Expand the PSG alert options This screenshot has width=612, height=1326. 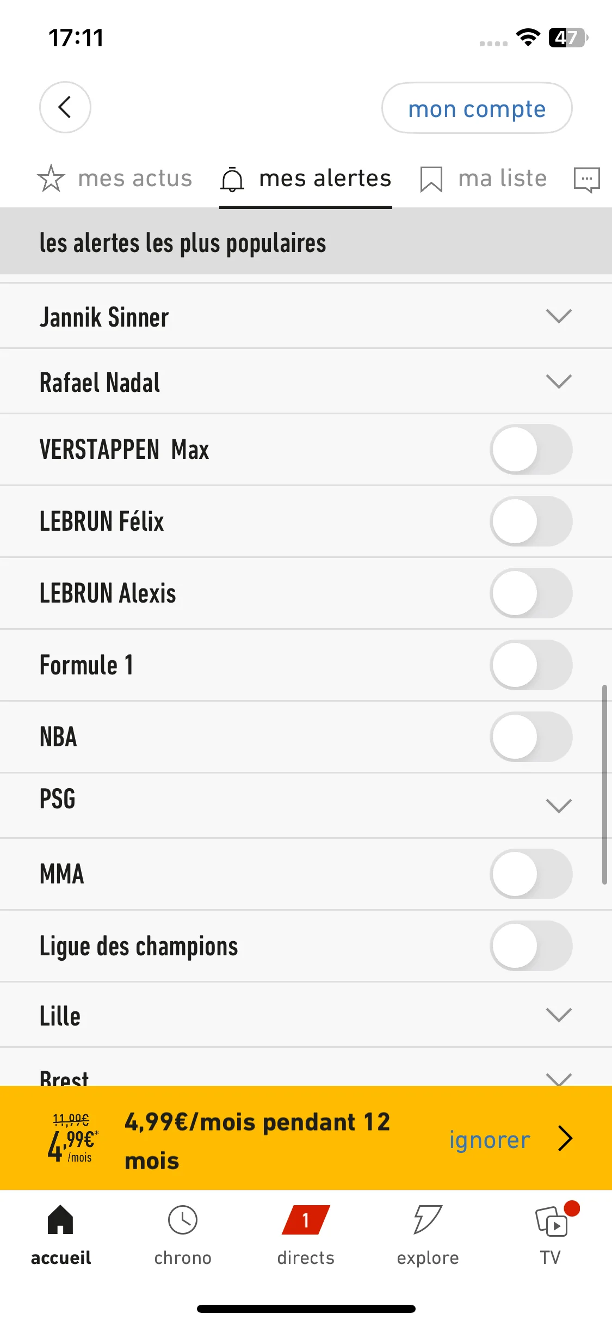(559, 806)
